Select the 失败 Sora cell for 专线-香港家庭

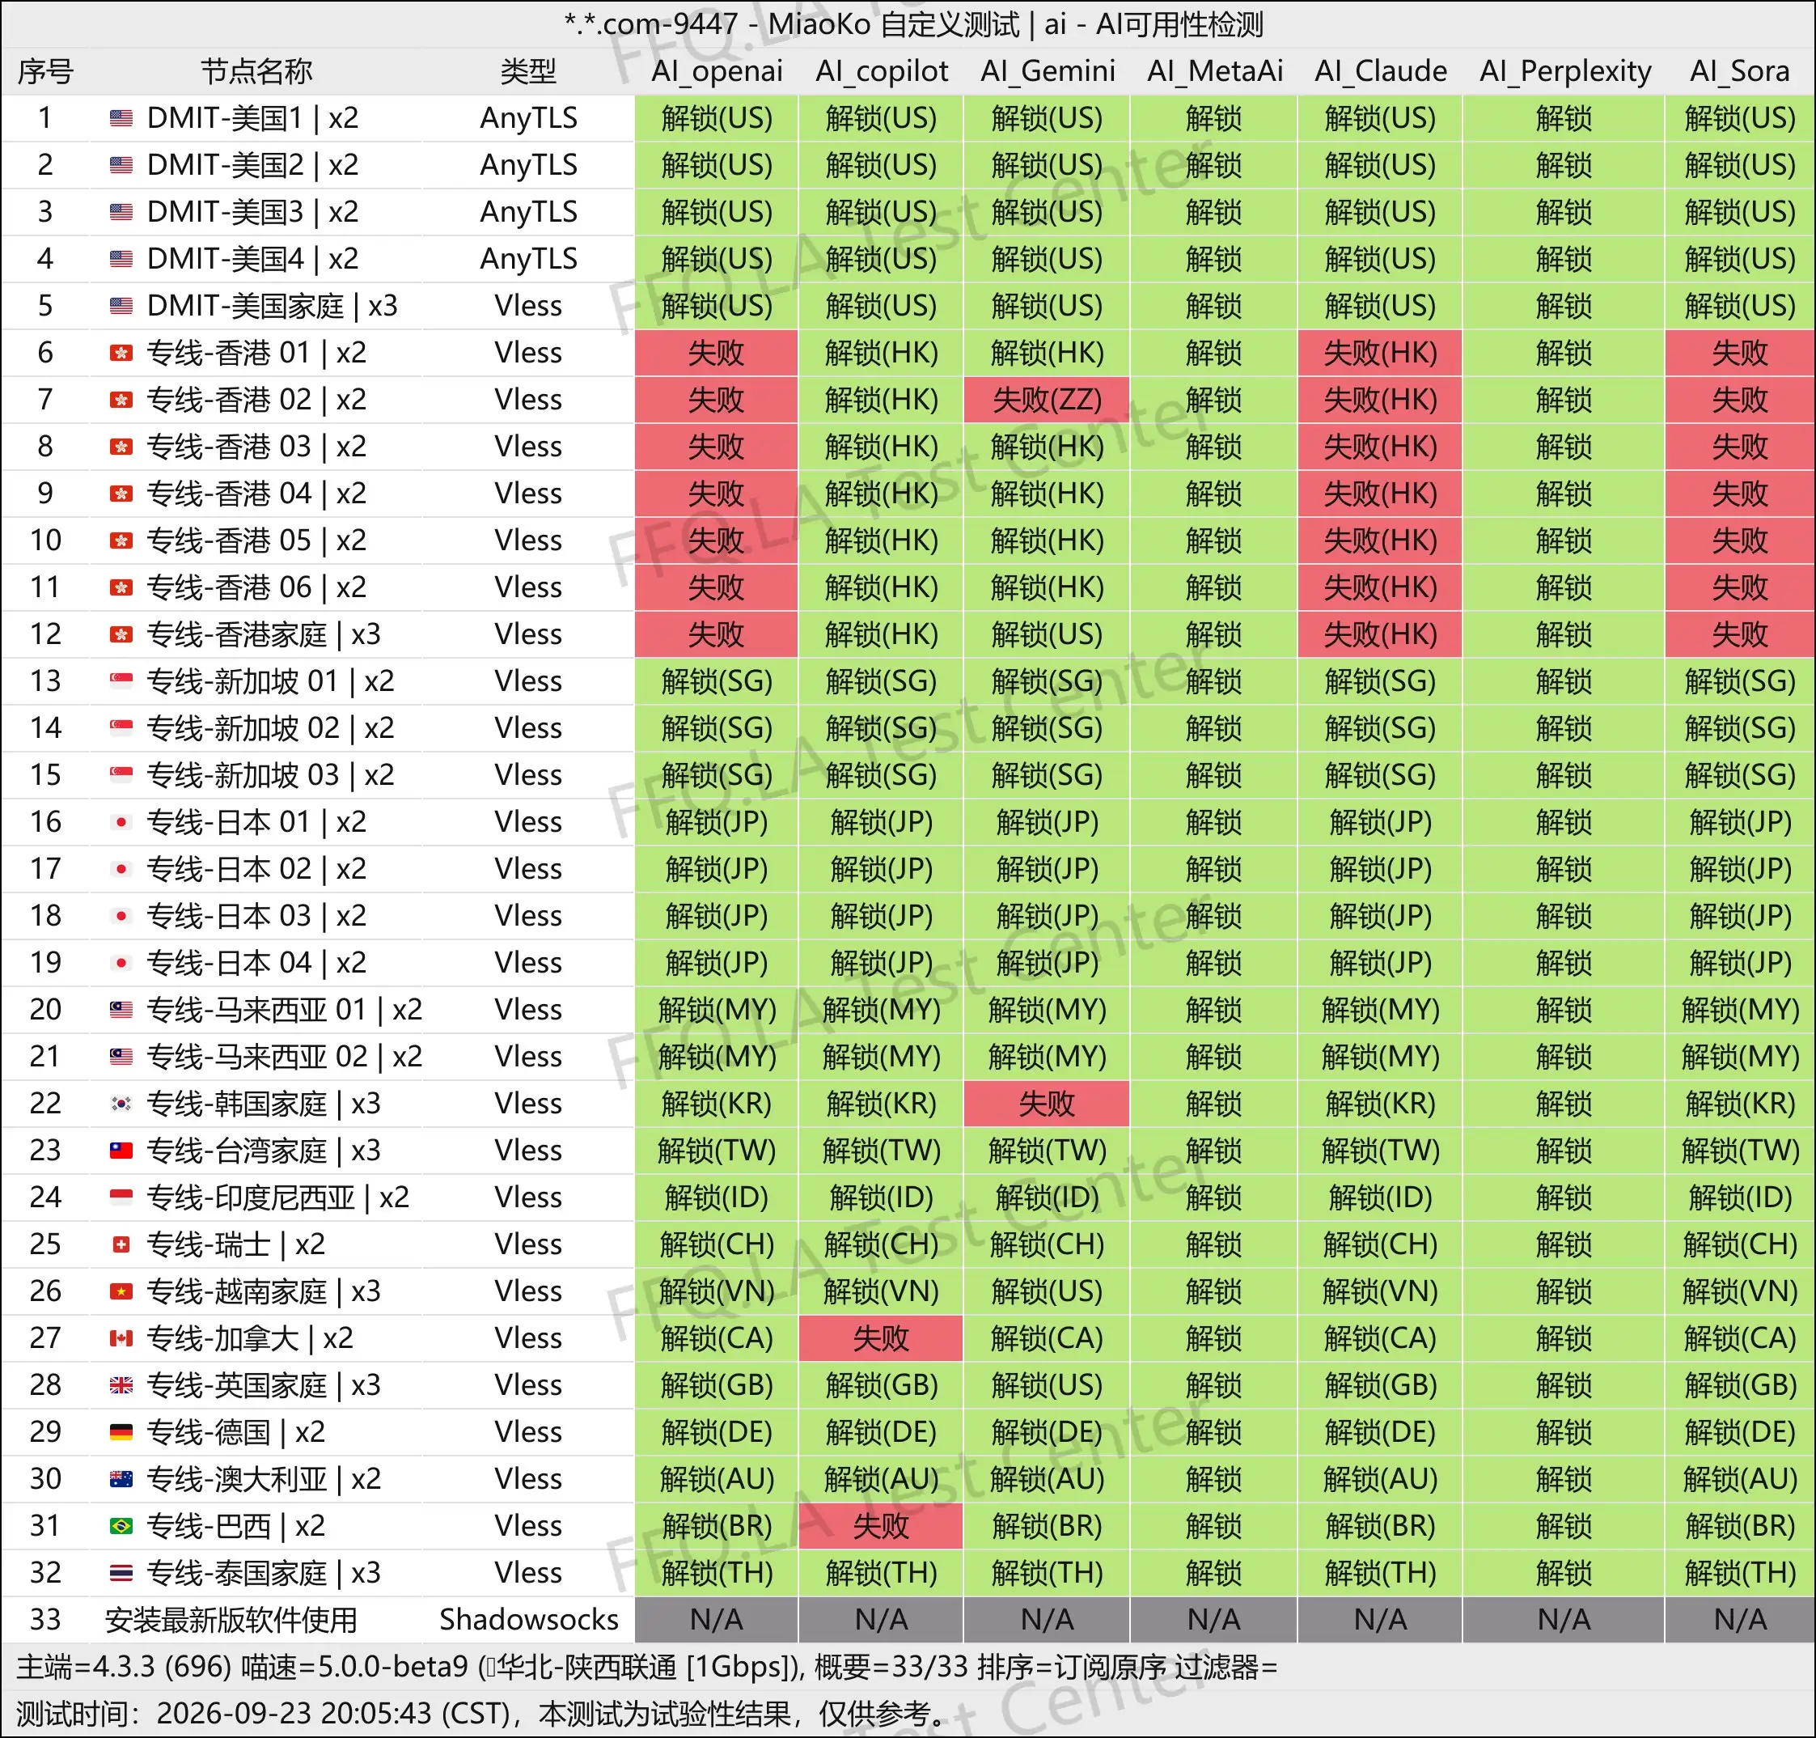[1739, 634]
